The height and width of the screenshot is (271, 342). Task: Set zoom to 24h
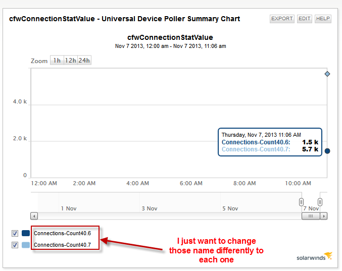(x=84, y=61)
